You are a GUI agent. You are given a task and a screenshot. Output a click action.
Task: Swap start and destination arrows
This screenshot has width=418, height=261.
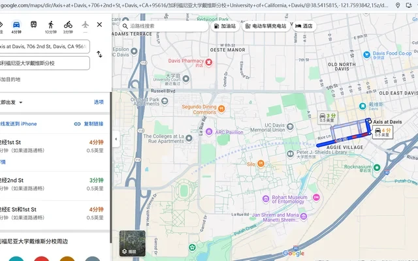tap(99, 54)
